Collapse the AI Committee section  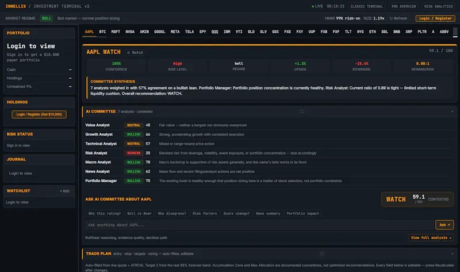[452, 112]
